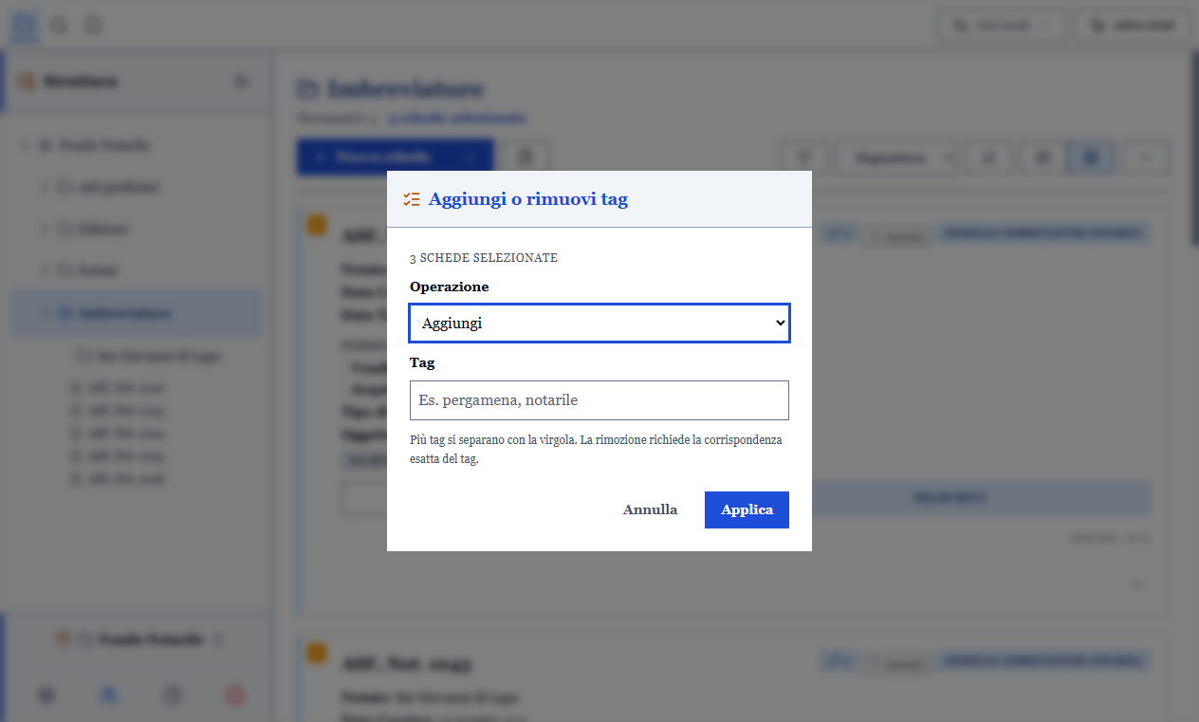
Task: Click the checklist icon in the dialog title
Action: click(412, 199)
